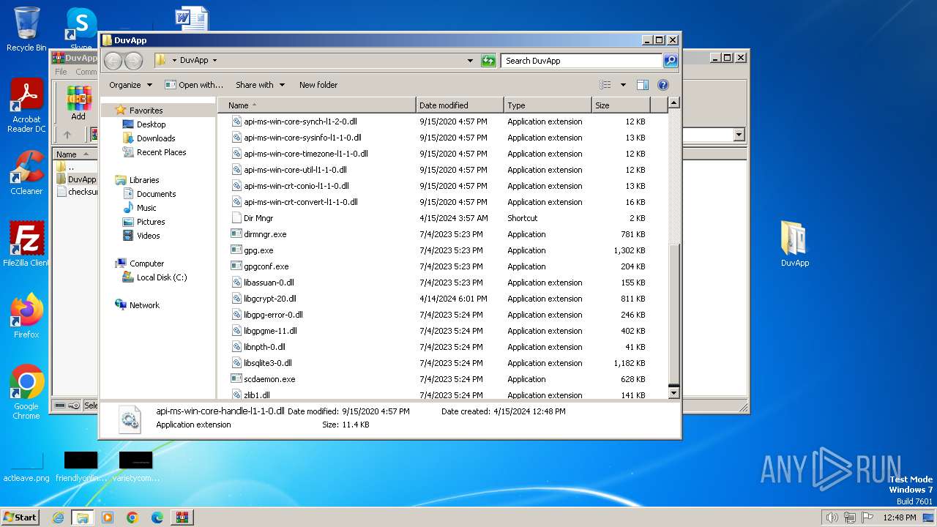Open the Firefox desktop shortcut
The height and width of the screenshot is (527, 937).
[26, 315]
